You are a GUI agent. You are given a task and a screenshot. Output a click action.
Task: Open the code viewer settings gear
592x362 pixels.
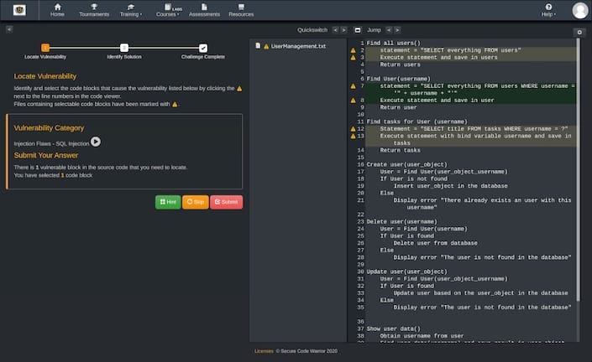click(x=579, y=32)
